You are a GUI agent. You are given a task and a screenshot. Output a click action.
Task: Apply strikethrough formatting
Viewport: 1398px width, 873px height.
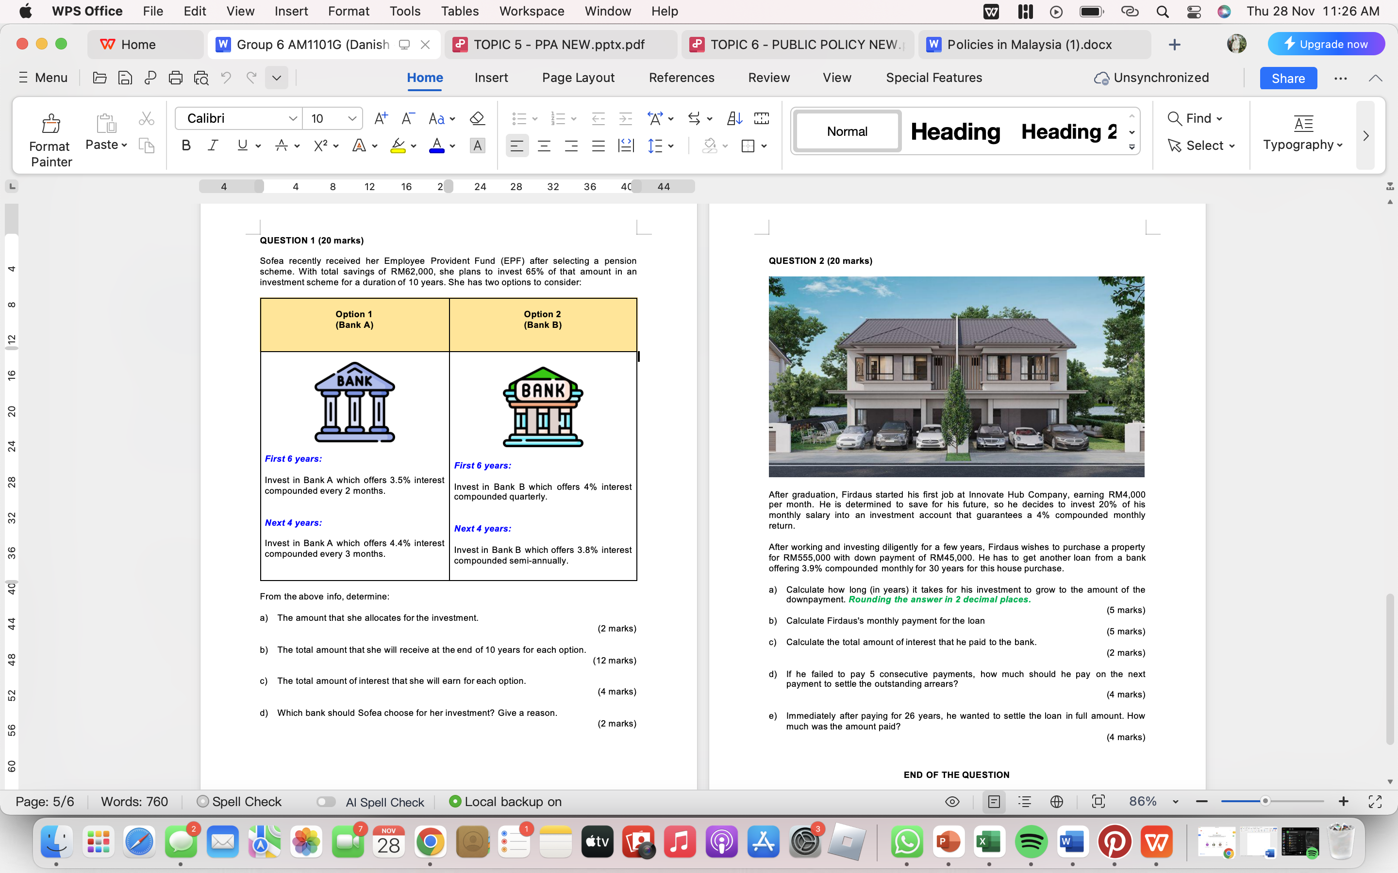coord(282,145)
